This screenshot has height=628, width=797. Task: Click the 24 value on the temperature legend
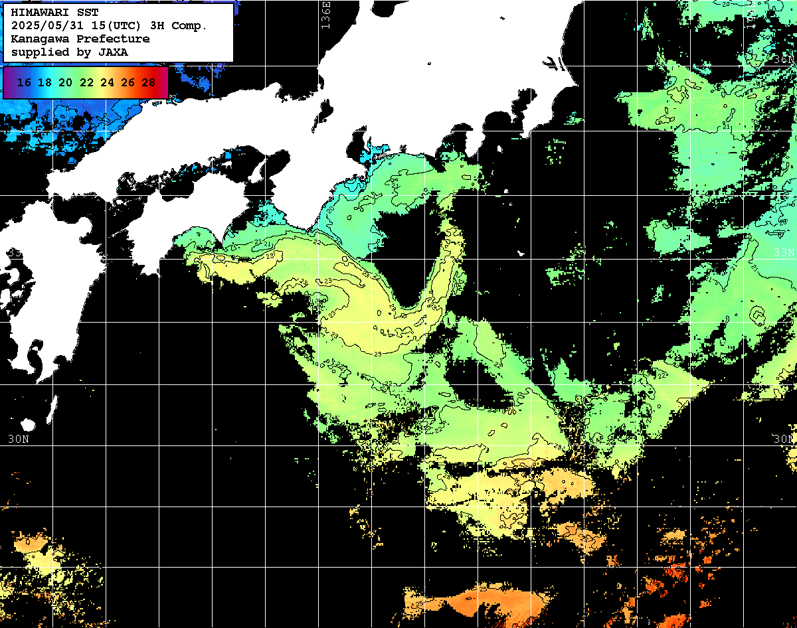(x=107, y=82)
